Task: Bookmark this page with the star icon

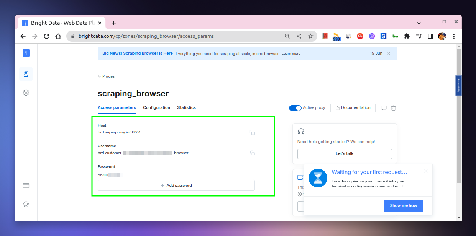Action: (310, 36)
